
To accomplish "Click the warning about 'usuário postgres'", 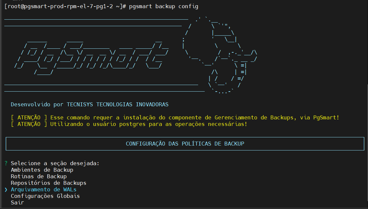I will click(129, 124).
